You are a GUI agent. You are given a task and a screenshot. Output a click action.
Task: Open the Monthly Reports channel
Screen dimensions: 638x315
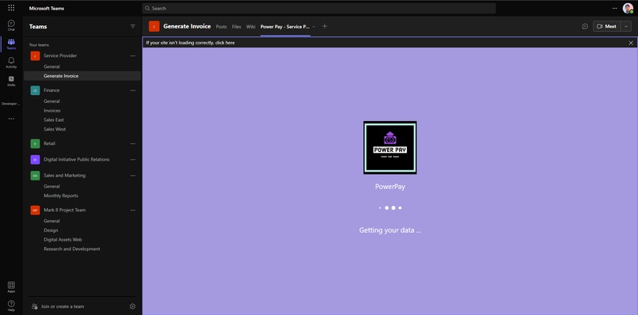[x=61, y=195]
